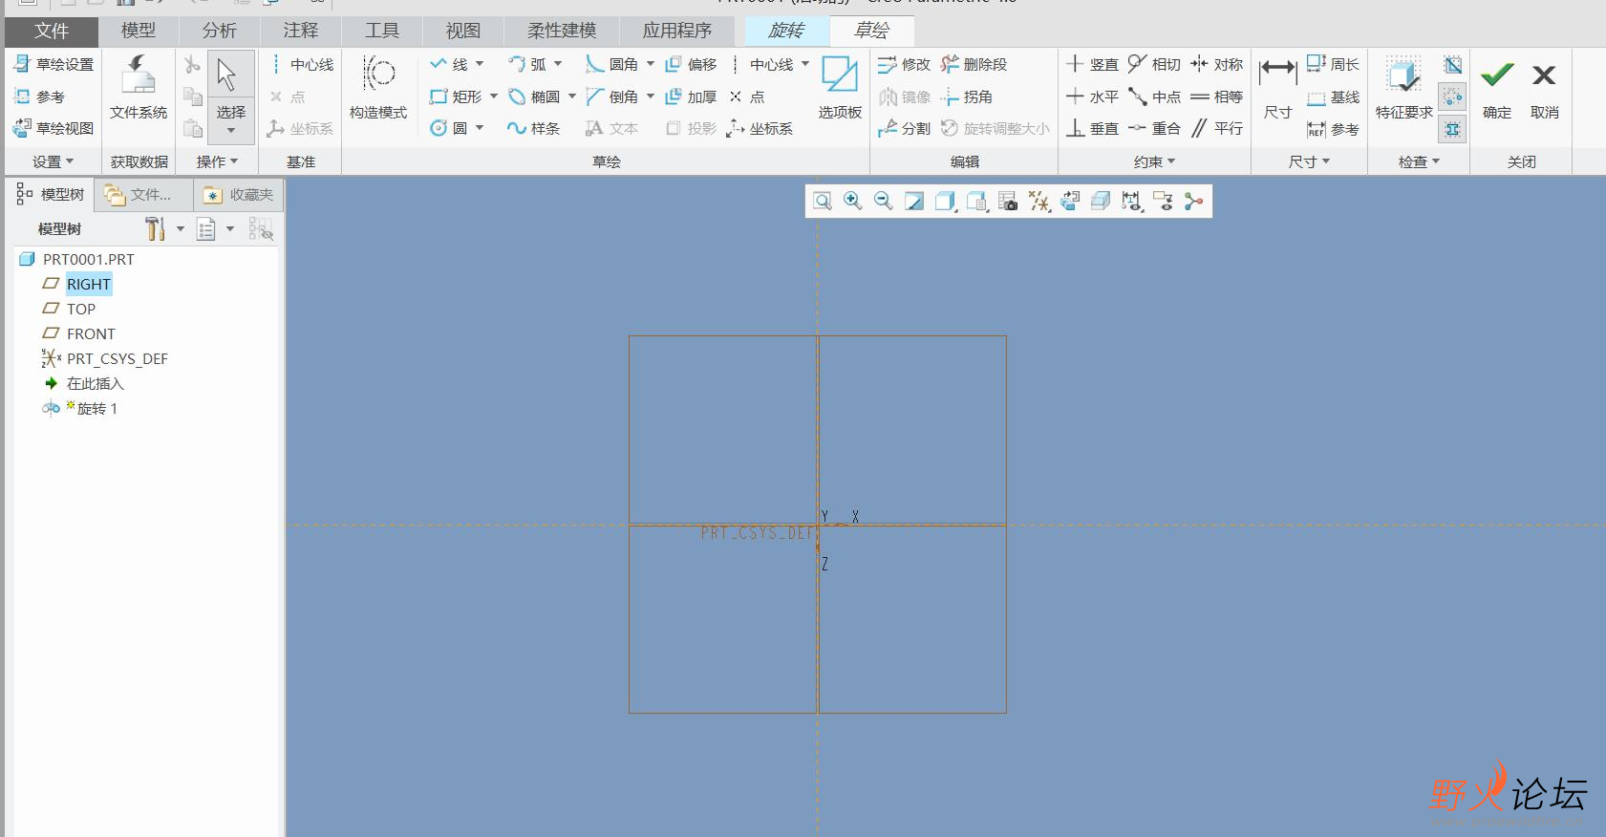1606x837 pixels.
Task: Select the 椭圆 ellipse tool
Action: [x=534, y=97]
